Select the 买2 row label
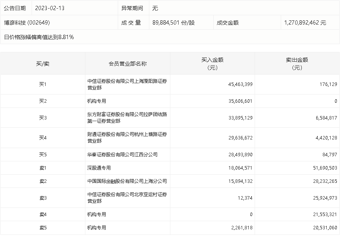 [43, 101]
